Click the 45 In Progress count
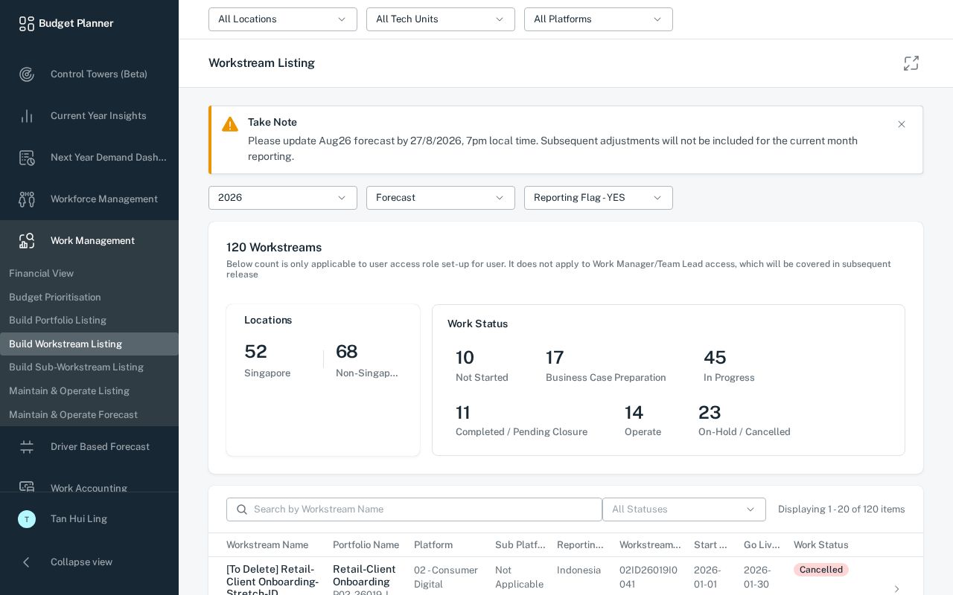The width and height of the screenshot is (953, 595). [729, 366]
